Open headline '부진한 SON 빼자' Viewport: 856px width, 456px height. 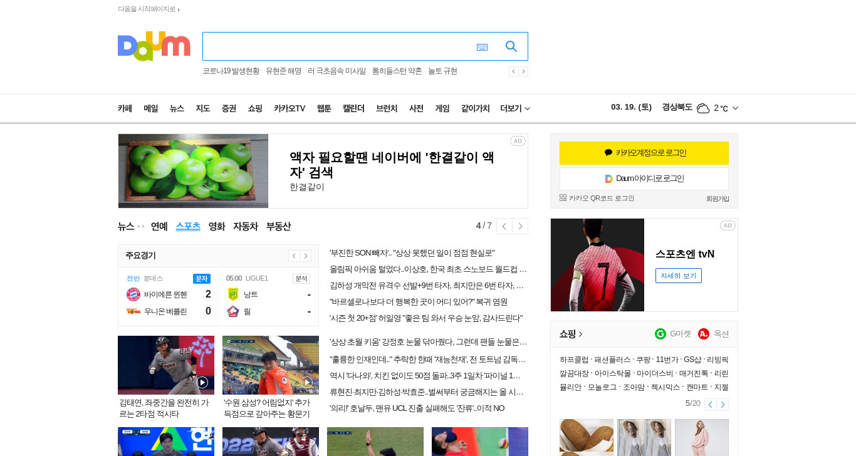[412, 253]
